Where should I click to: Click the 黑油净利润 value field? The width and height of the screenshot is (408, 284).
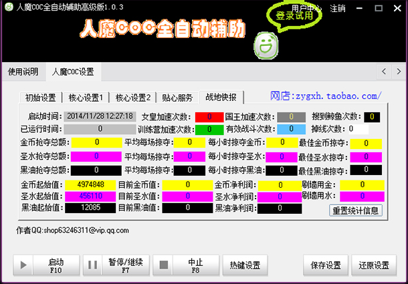pos(280,208)
